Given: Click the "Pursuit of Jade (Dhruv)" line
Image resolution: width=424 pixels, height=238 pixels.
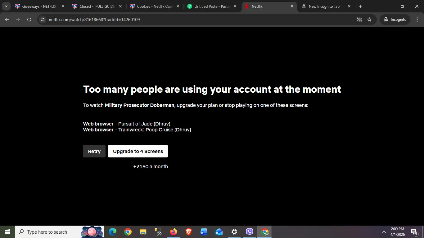Looking at the screenshot, I should tap(127, 124).
